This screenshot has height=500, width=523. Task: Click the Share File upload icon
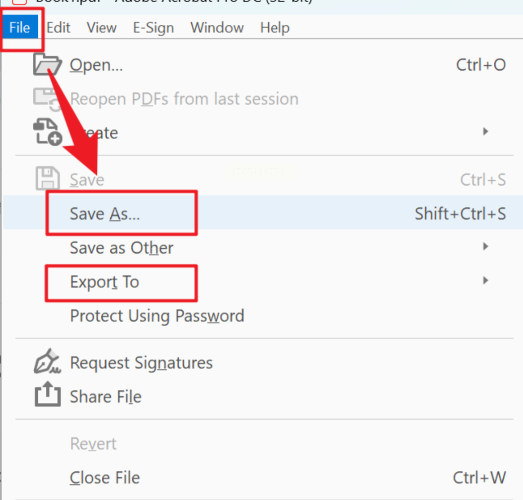coord(47,394)
